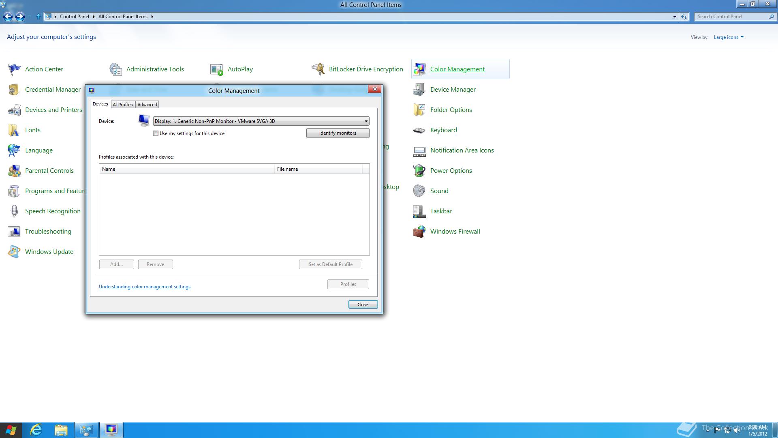
Task: Switch to the All Profiles tab
Action: [123, 105]
